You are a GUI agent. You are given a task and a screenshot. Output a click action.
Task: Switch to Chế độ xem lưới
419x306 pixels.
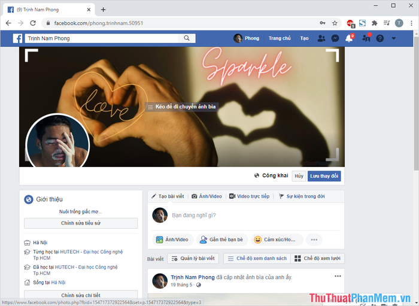[x=317, y=259]
